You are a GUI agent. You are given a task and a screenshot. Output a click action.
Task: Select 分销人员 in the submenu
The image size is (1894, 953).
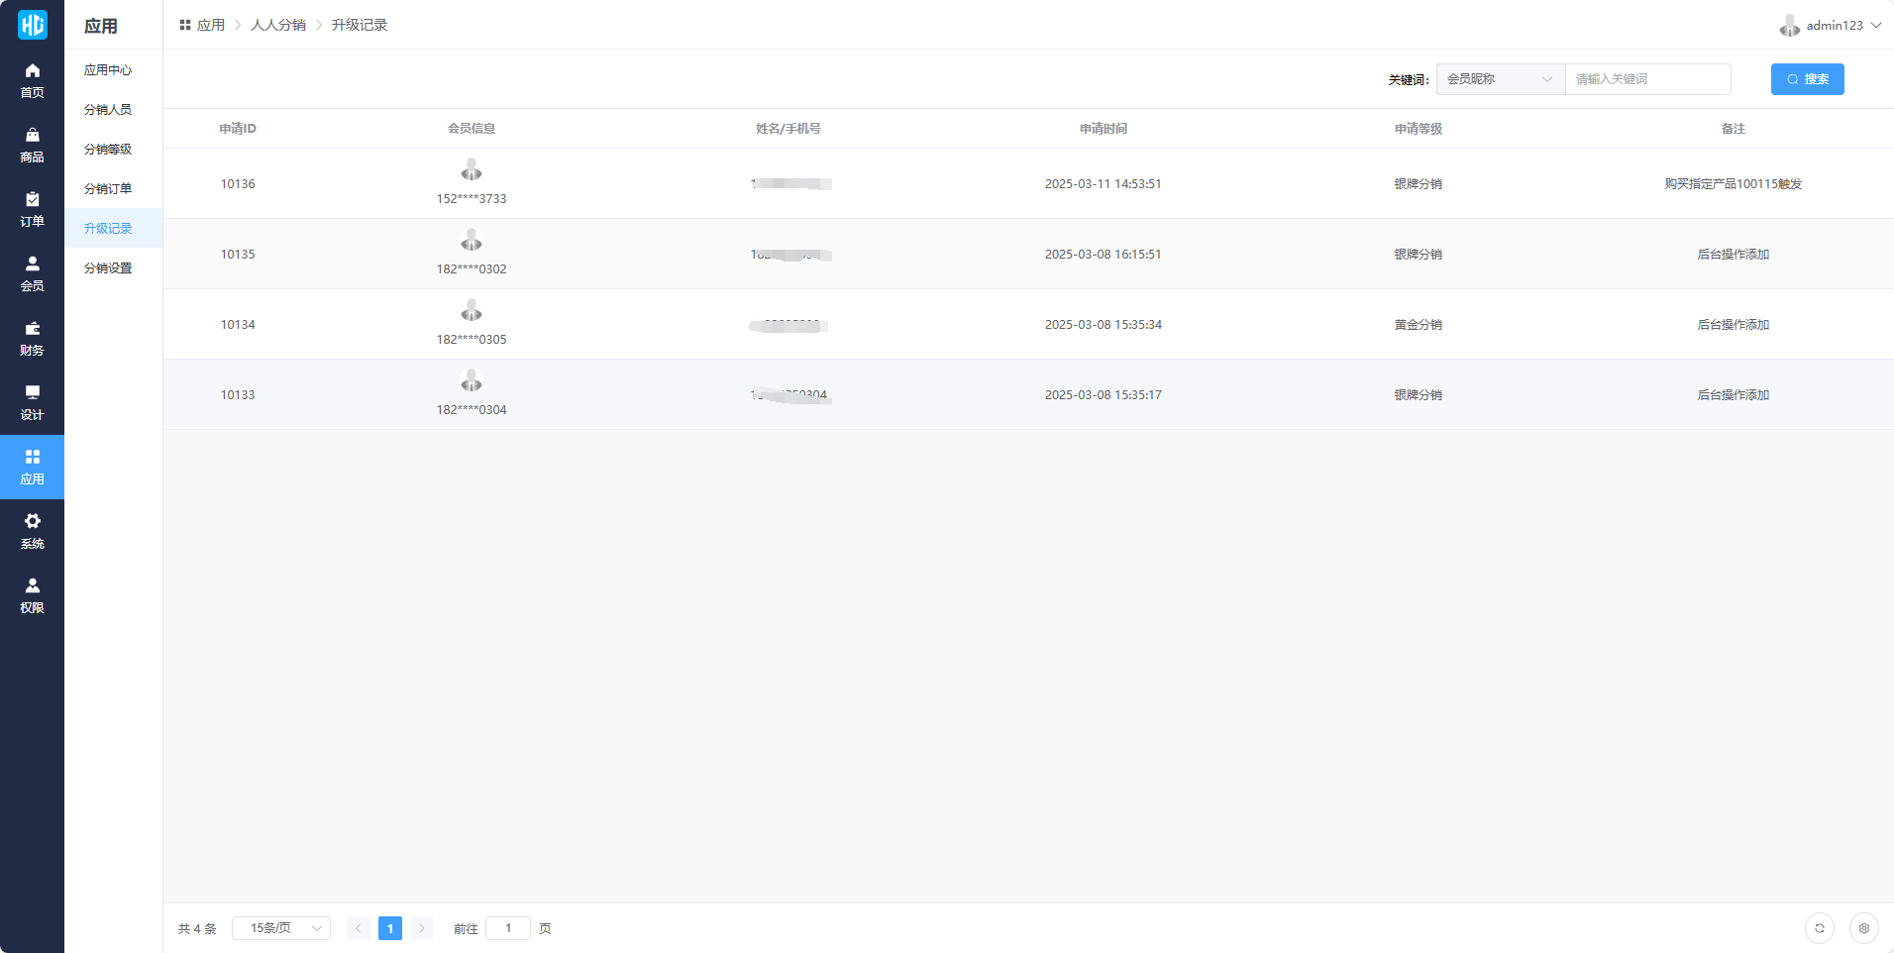click(108, 110)
